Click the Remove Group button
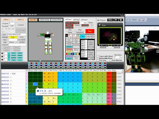The width and height of the screenshot is (159, 119). pos(76,49)
